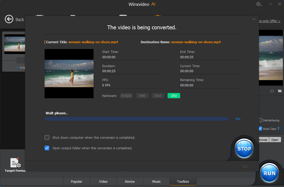
Task: Click the Wait please.. status text
Action: coord(56,113)
